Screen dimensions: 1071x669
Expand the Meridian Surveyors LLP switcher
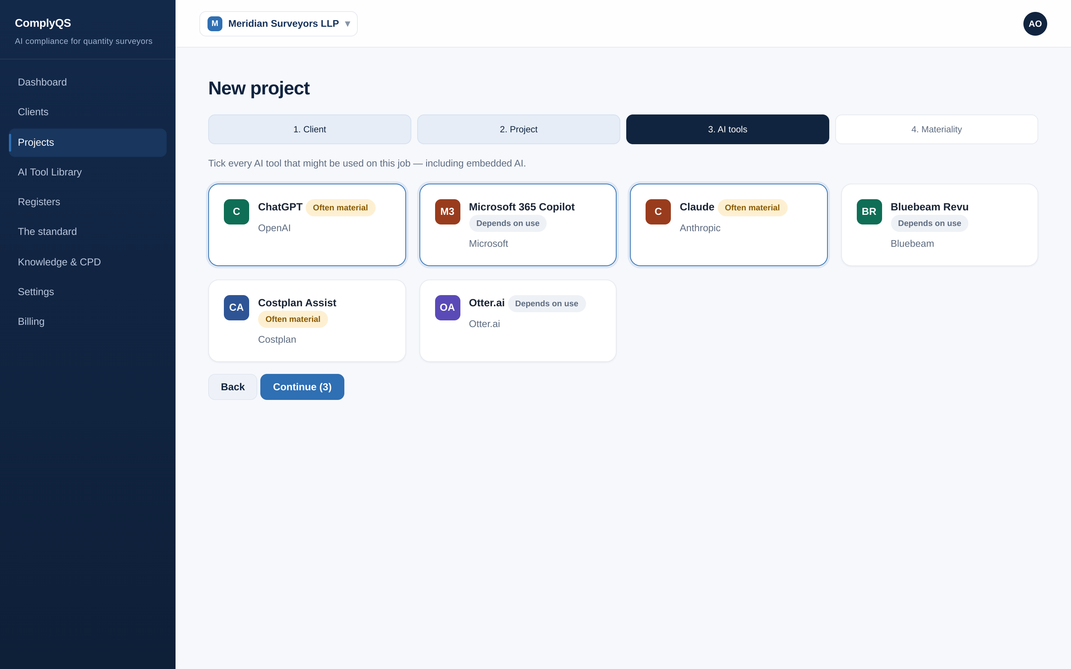coord(279,24)
